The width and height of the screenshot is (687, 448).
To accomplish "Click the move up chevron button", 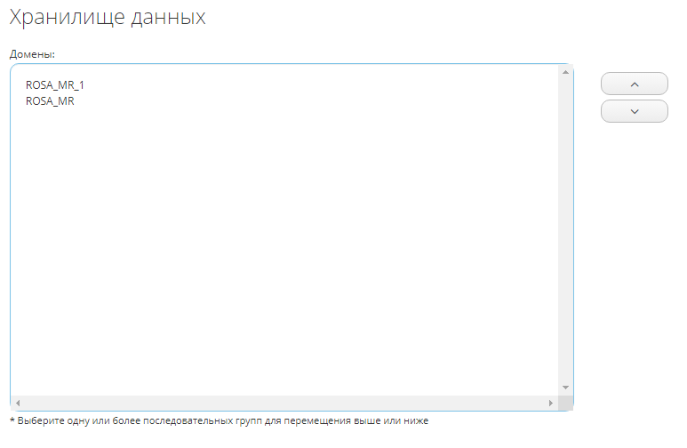I will (x=634, y=84).
